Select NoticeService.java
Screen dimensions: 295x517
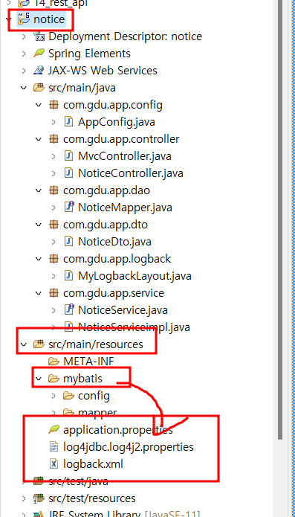click(123, 310)
